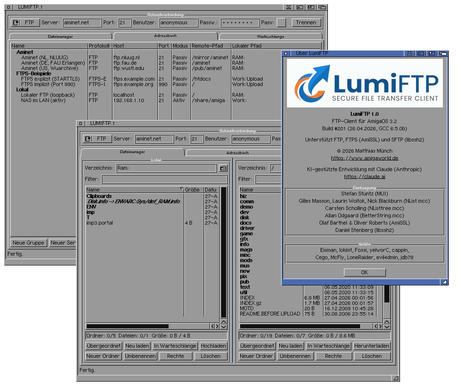Focus the Port field in back window
Viewport: 458px width, 389px height.
[x=124, y=22]
